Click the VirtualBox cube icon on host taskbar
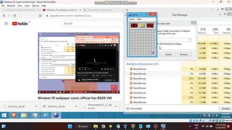Screen dimensions: 232x130 click(125, 126)
